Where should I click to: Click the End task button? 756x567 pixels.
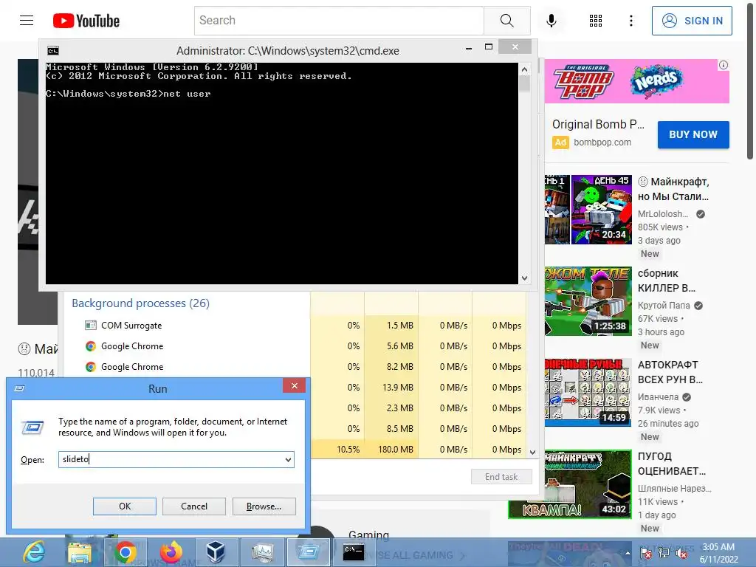point(501,477)
